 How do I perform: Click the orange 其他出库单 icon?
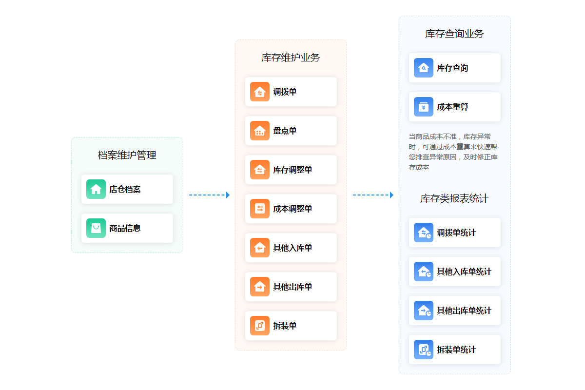[260, 287]
